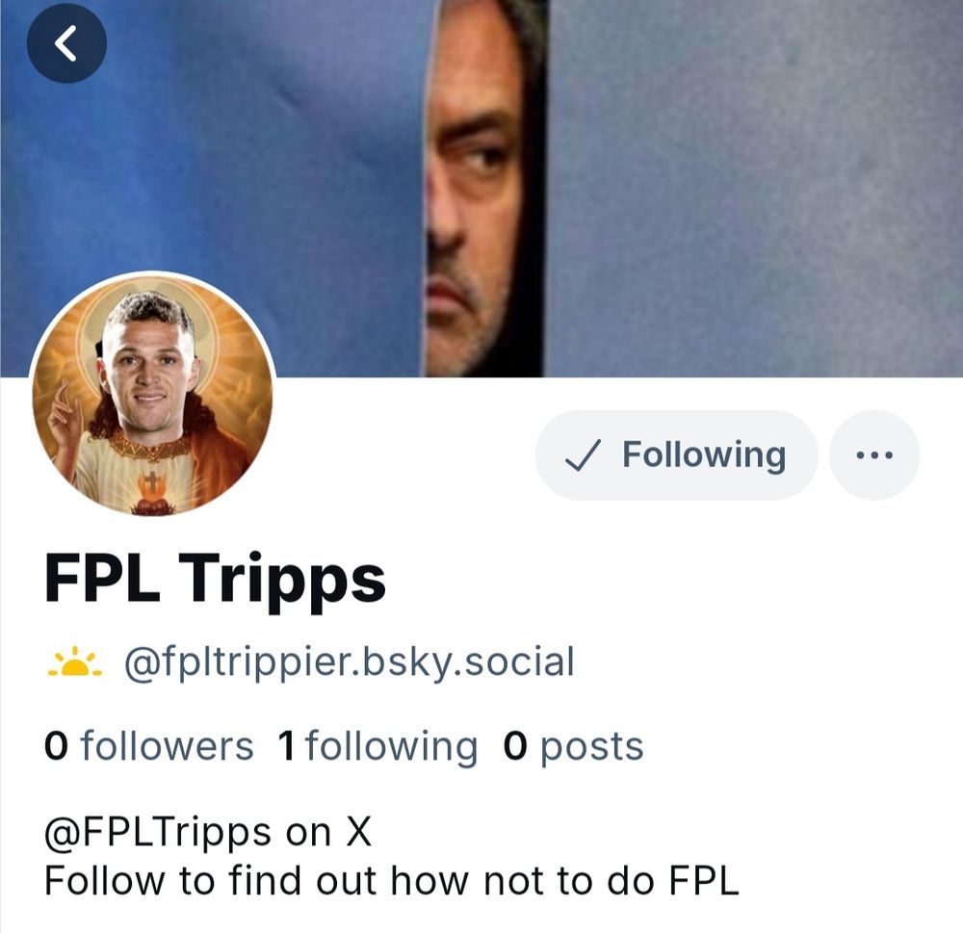963x933 pixels.
Task: View the profile banner header image
Action: click(x=481, y=188)
